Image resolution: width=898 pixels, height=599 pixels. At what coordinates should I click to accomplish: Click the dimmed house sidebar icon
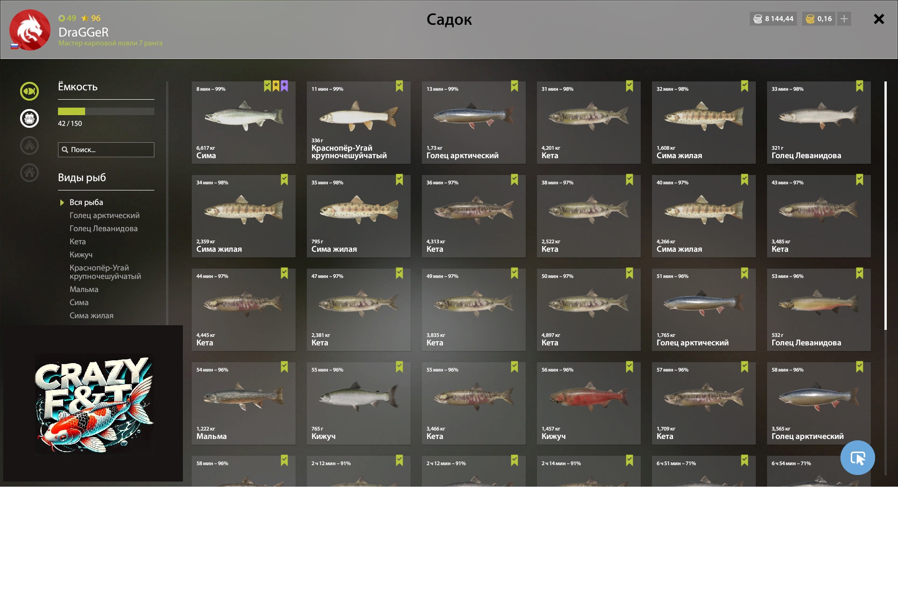29,173
